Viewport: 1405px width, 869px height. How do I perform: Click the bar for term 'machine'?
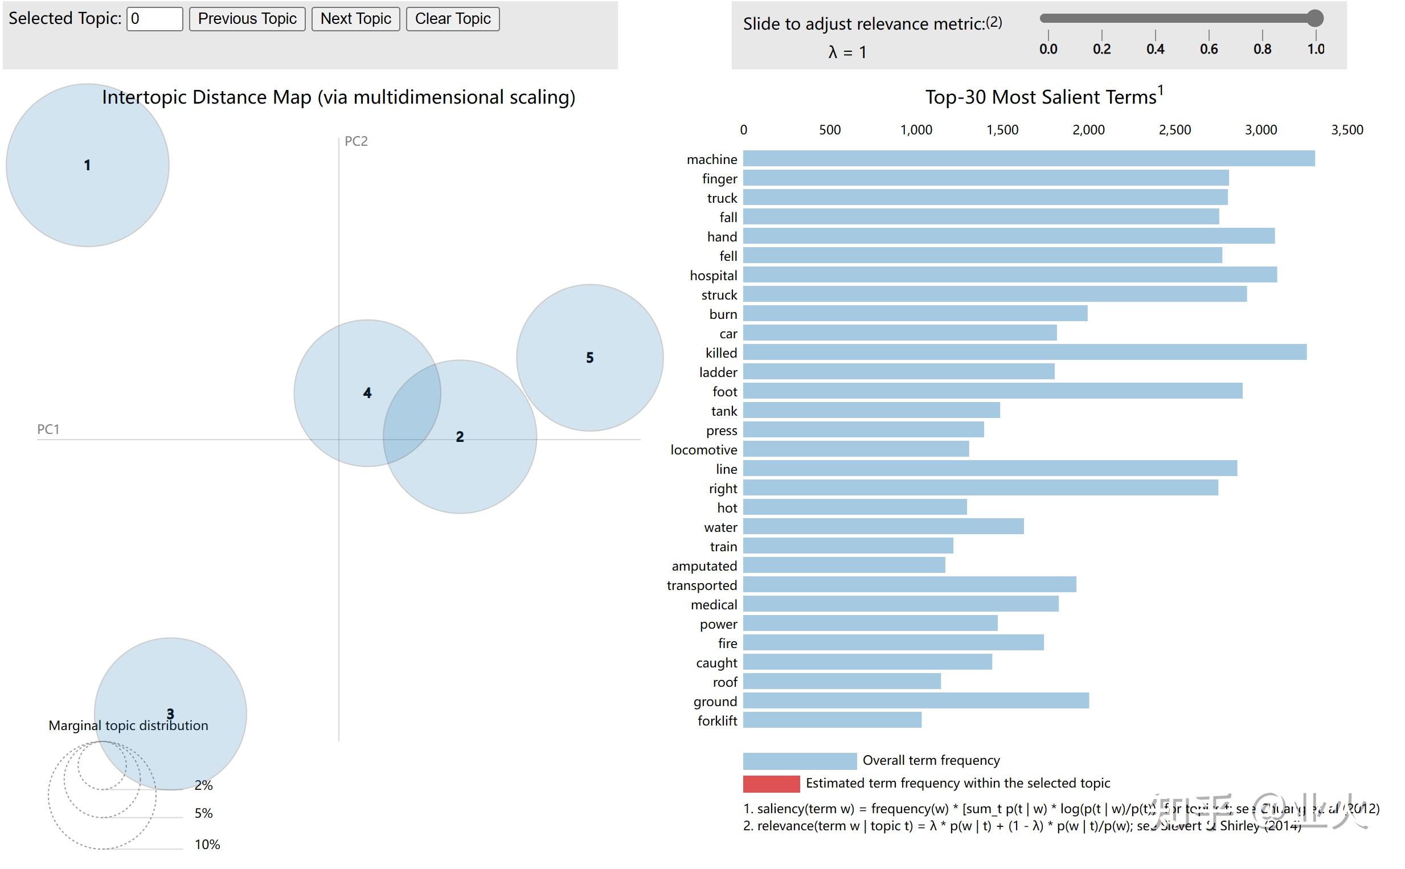point(1029,159)
